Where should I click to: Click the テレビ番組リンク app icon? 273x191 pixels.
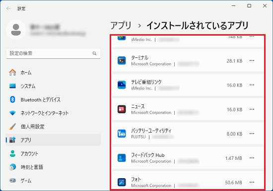tap(122, 85)
